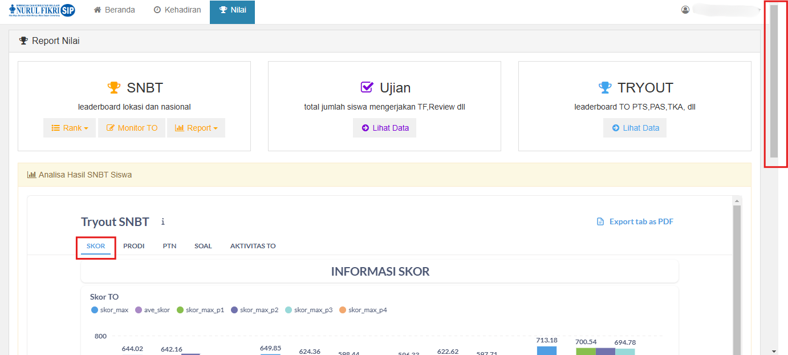The height and width of the screenshot is (355, 788).
Task: Switch to the PRODI tab
Action: (133, 246)
